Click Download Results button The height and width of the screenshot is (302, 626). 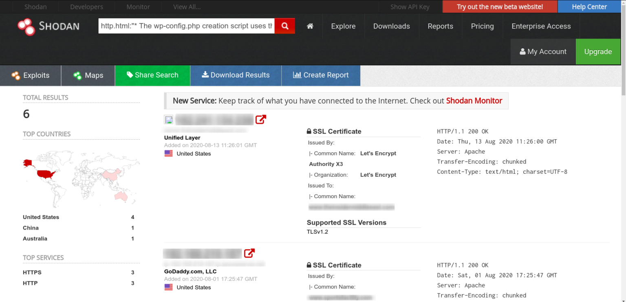pyautogui.click(x=236, y=75)
